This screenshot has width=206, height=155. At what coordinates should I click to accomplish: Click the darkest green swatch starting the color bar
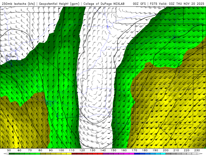pos(12,154)
